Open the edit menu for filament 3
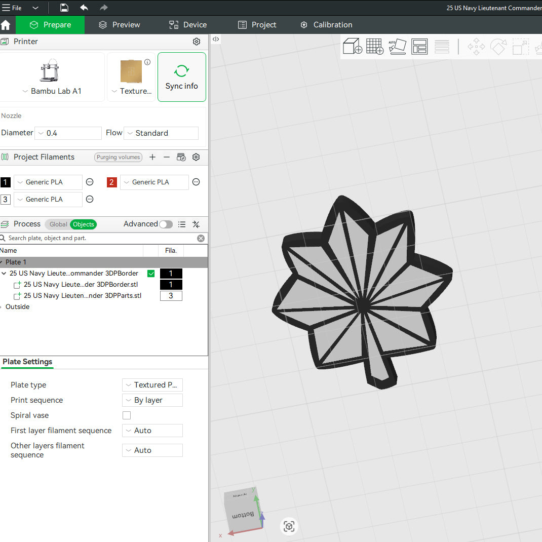542x542 pixels. pos(90,199)
